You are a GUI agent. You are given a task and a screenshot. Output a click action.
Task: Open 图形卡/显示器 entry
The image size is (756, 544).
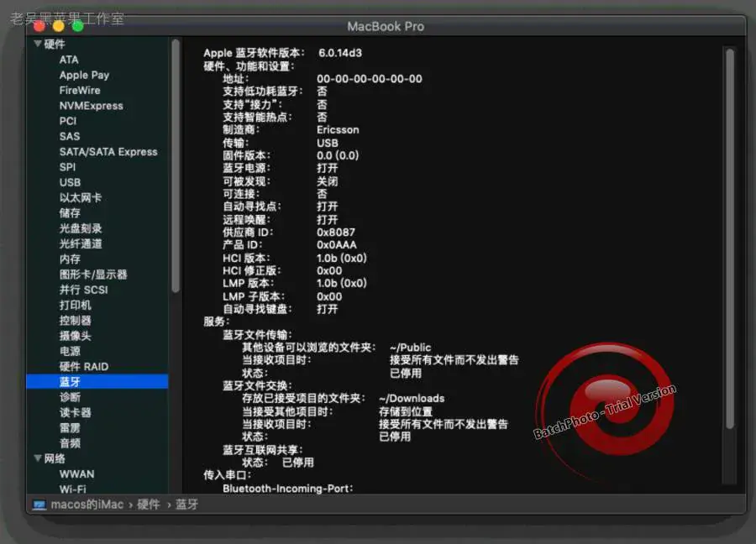pos(93,275)
